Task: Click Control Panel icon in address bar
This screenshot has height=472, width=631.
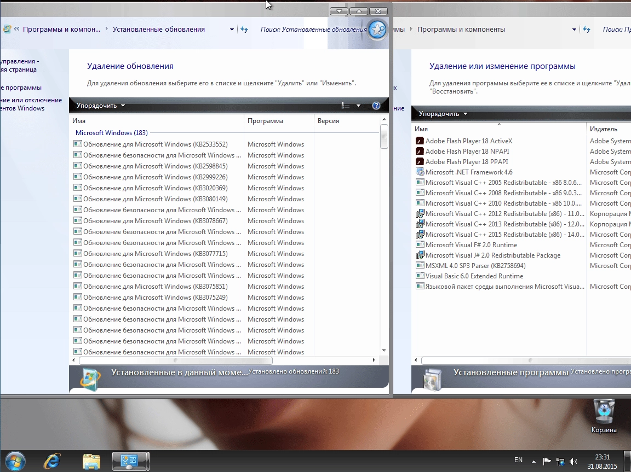Action: point(7,29)
